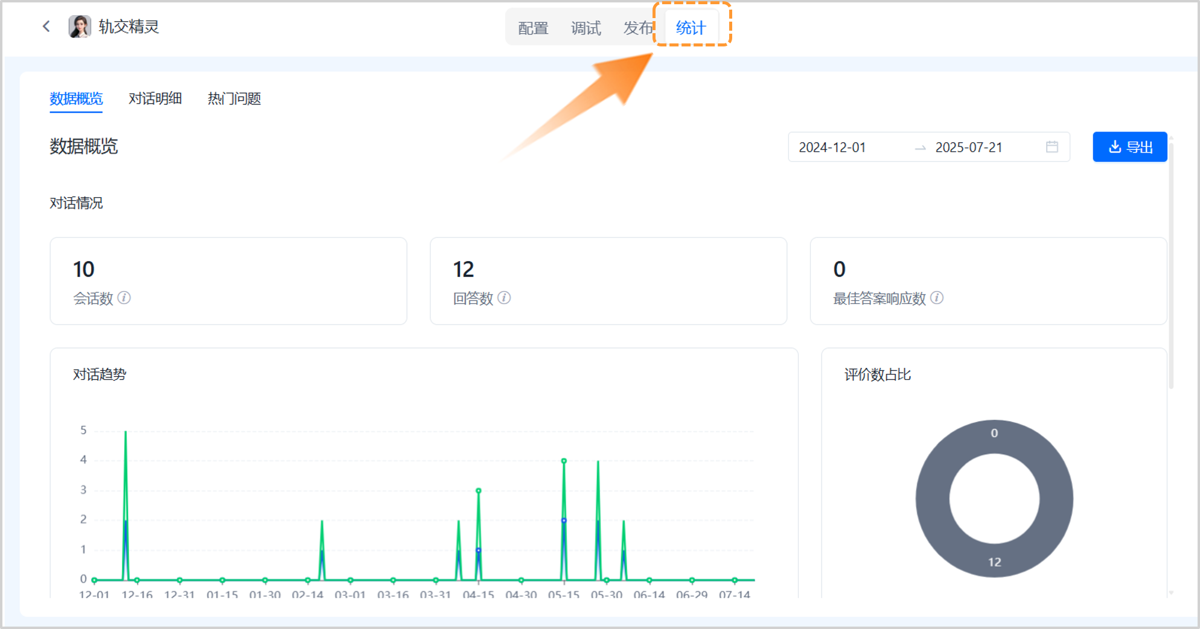This screenshot has height=629, width=1200.
Task: Switch to the 对话明细 sub-tab
Action: pyautogui.click(x=155, y=98)
